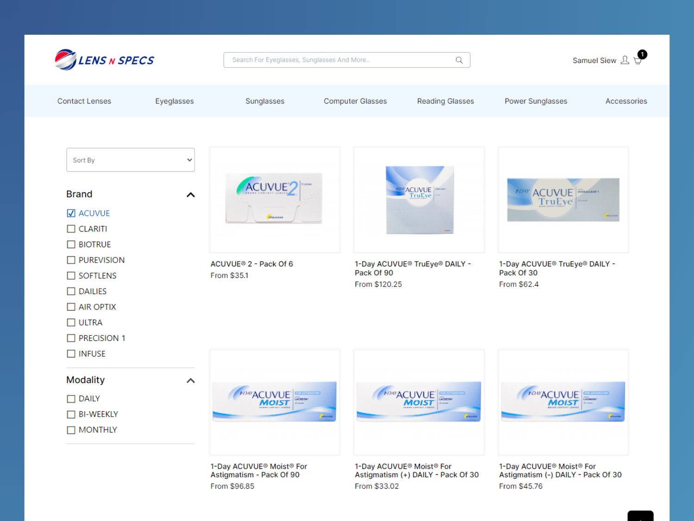
Task: Collapse the Brand filter section
Action: [x=190, y=195]
